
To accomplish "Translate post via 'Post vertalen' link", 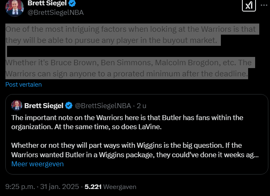I will [x=24, y=84].
